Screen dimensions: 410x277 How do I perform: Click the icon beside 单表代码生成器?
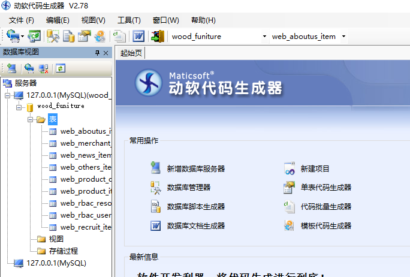(289, 187)
